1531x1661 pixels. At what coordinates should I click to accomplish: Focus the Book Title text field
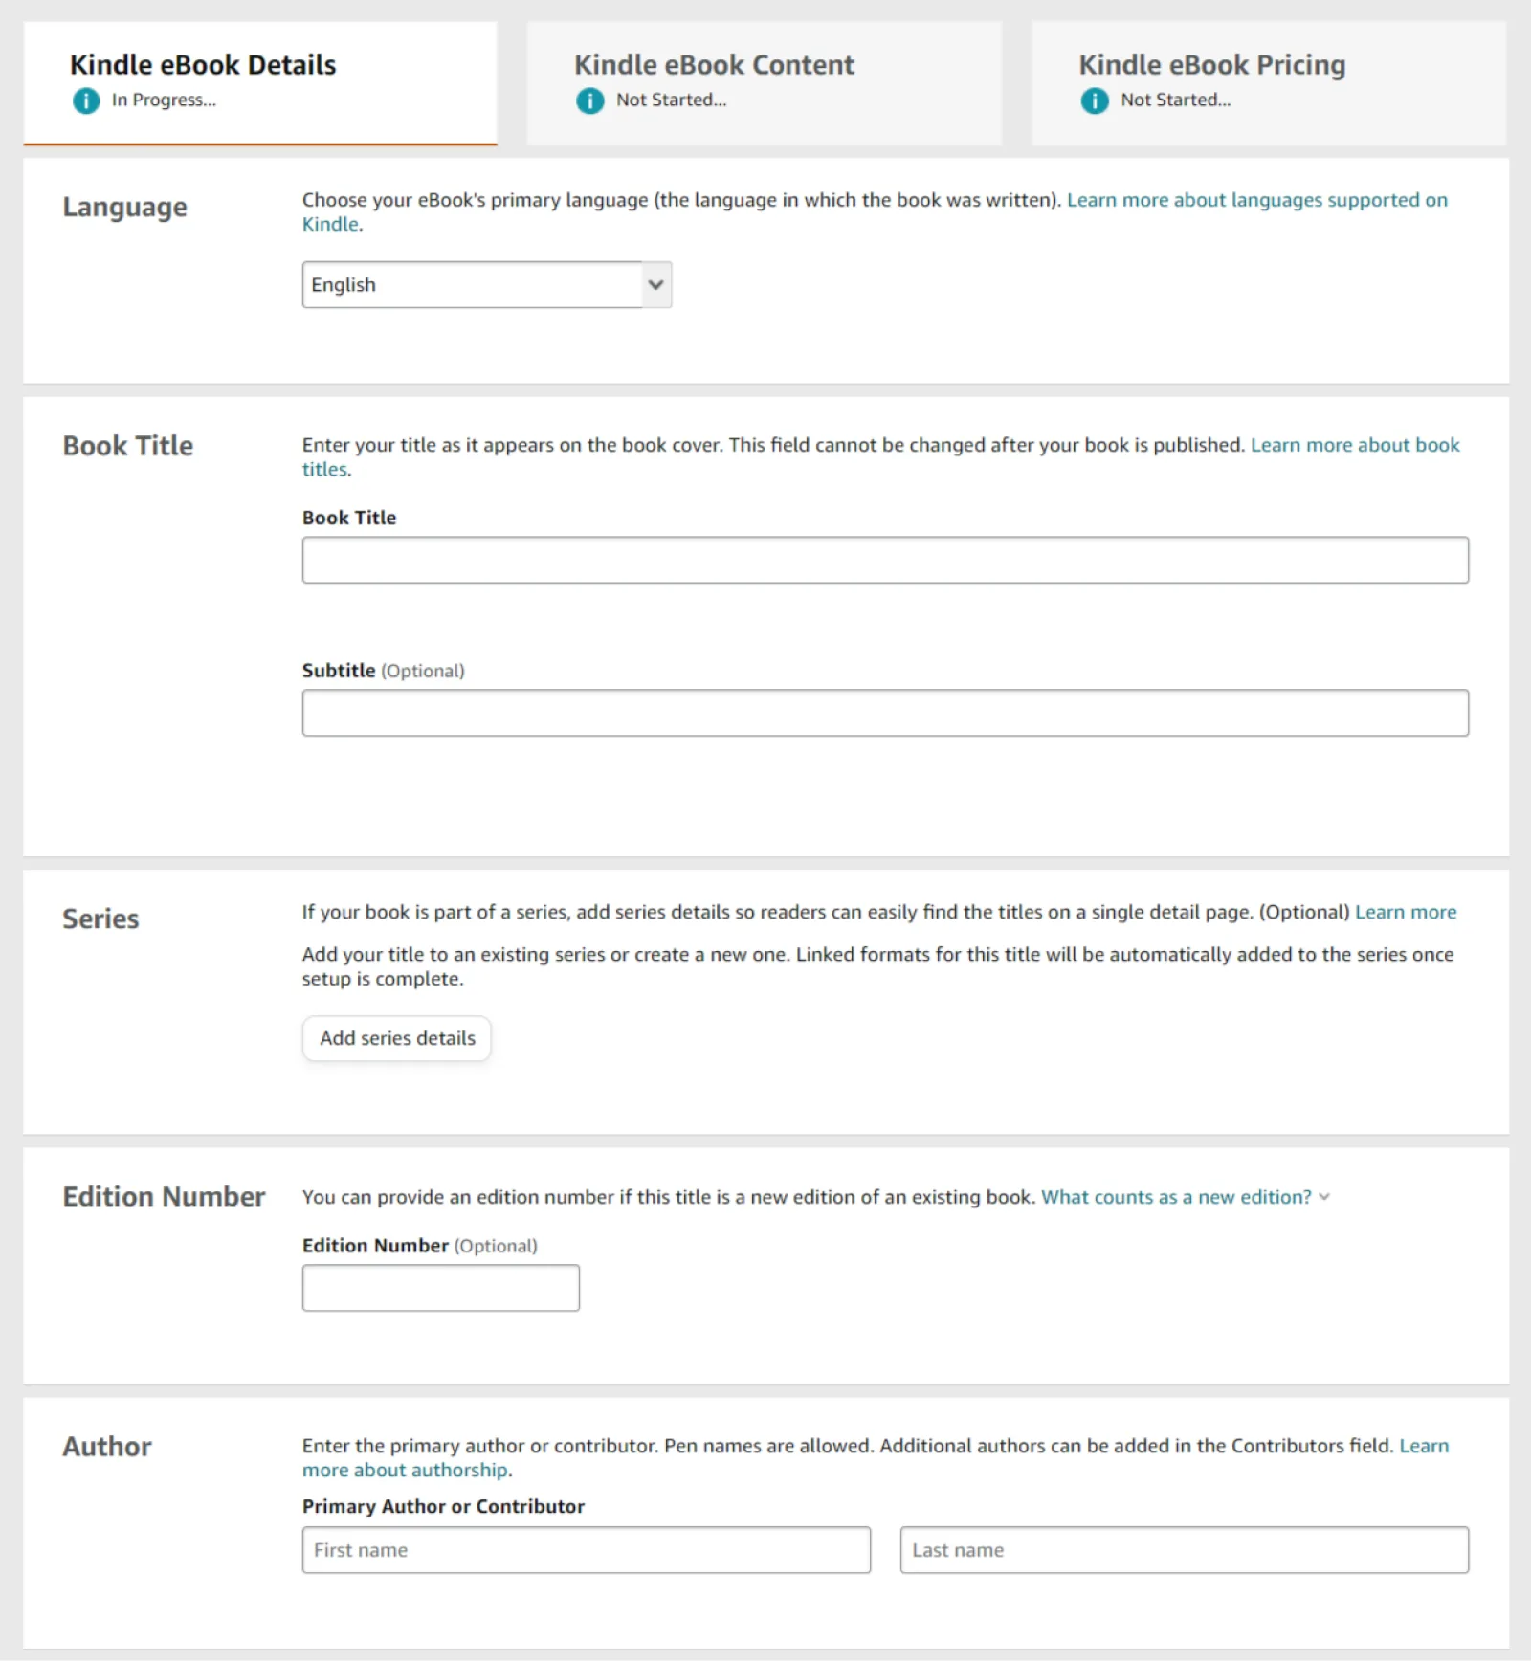pyautogui.click(x=884, y=560)
